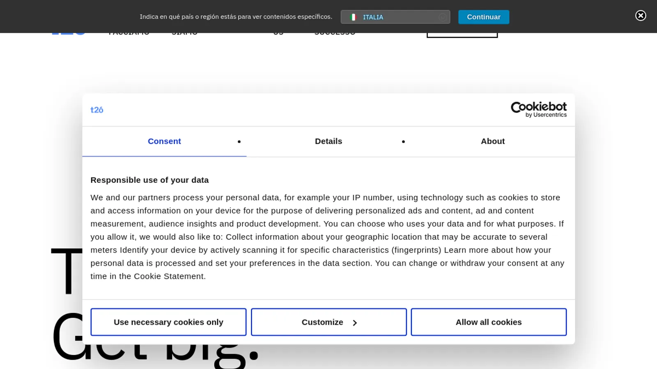This screenshot has height=369, width=657.
Task: Close the country selection banner
Action: (x=641, y=16)
